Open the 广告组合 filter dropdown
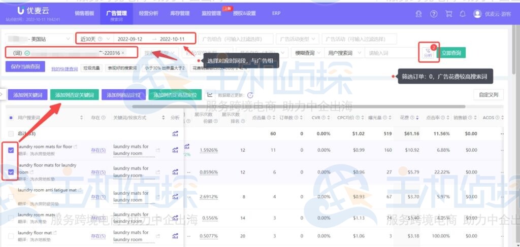This screenshot has height=247, width=520. [236, 39]
